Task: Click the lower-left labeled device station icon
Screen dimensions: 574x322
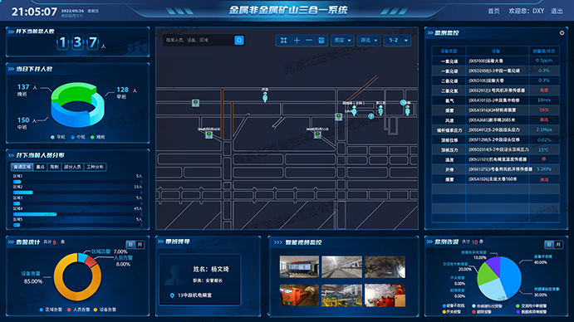Action: (209, 134)
